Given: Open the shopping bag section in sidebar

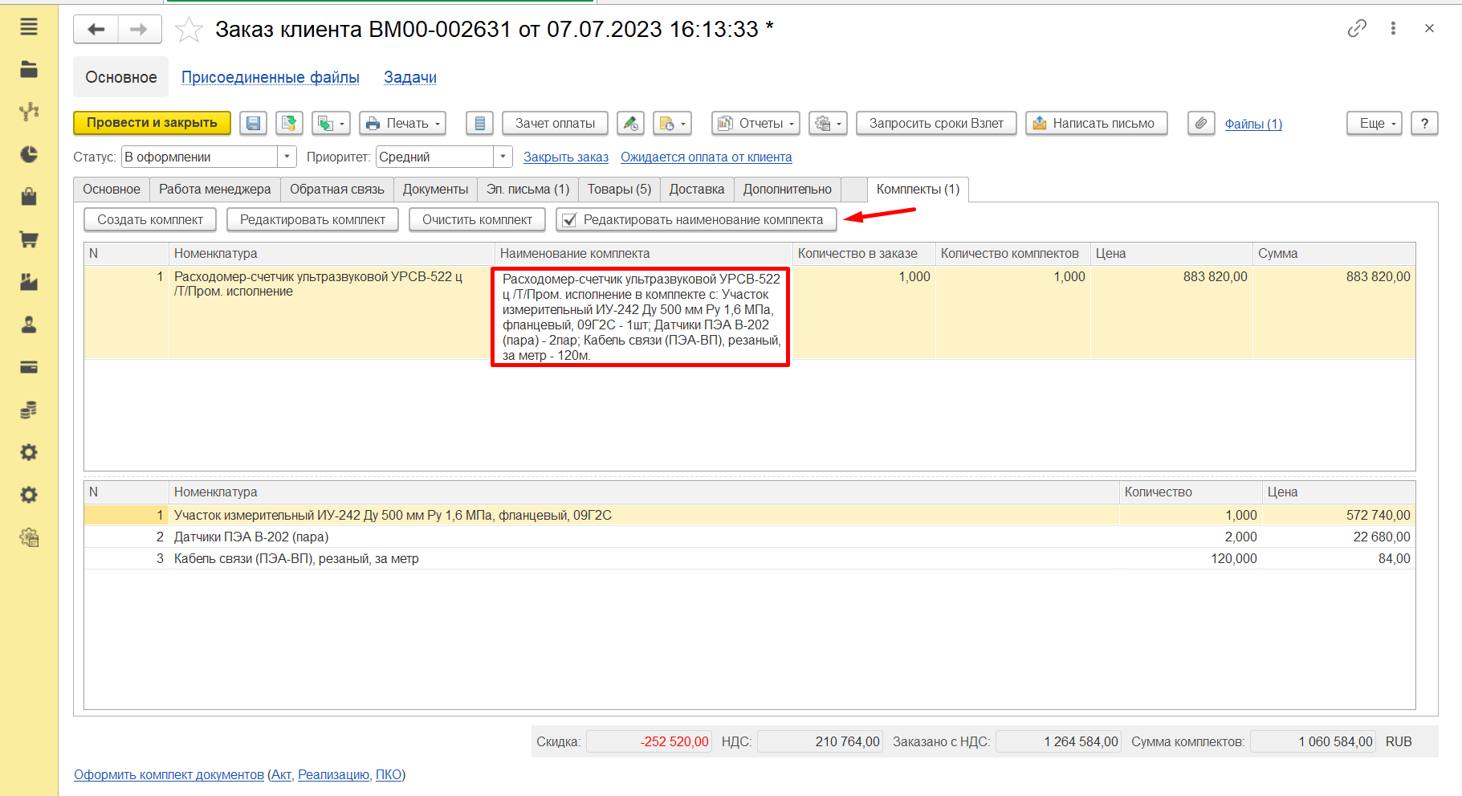Looking at the screenshot, I should [29, 197].
